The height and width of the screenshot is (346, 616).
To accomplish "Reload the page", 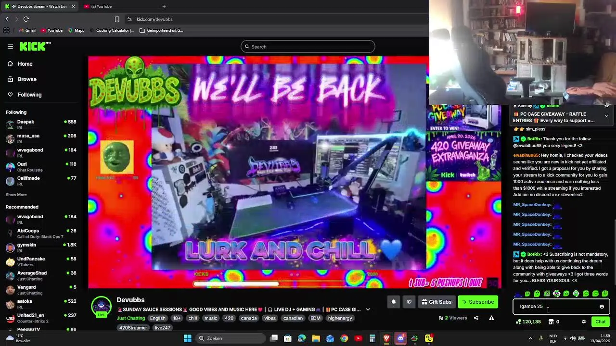I will click(26, 19).
